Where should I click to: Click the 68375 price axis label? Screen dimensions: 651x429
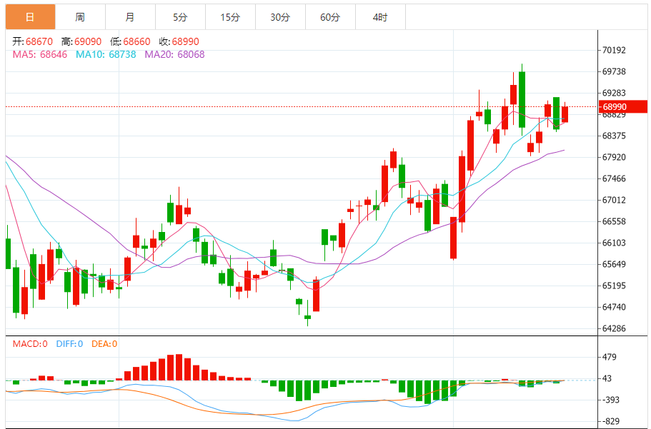pyautogui.click(x=614, y=136)
